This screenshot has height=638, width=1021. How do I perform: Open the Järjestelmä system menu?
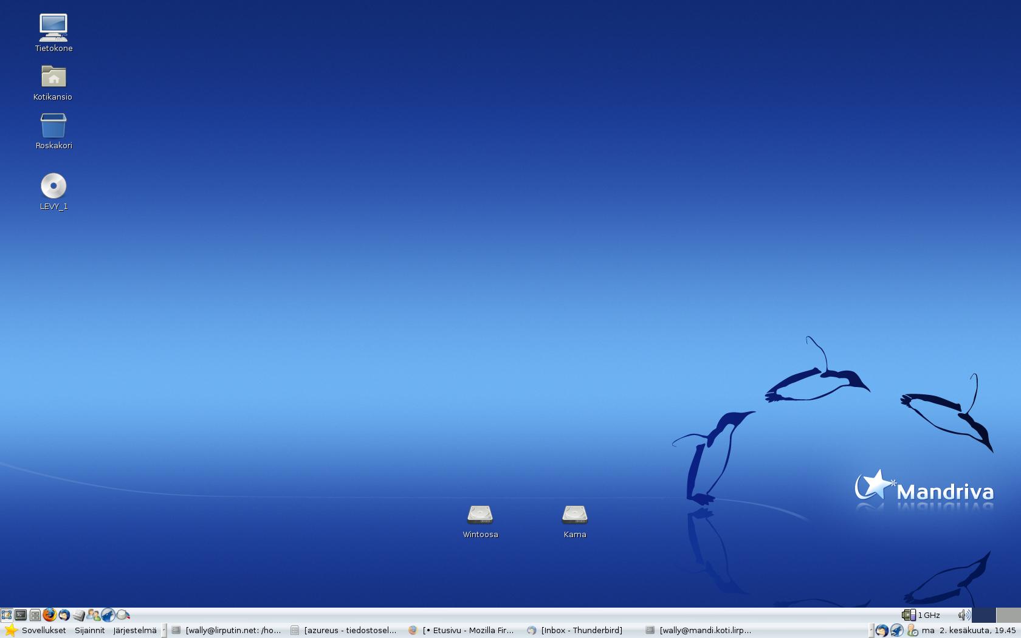[x=135, y=631]
